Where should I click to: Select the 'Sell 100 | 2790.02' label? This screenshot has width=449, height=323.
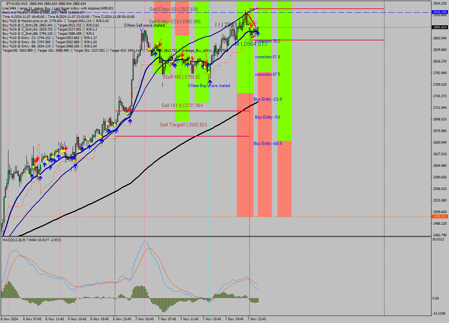182,77
